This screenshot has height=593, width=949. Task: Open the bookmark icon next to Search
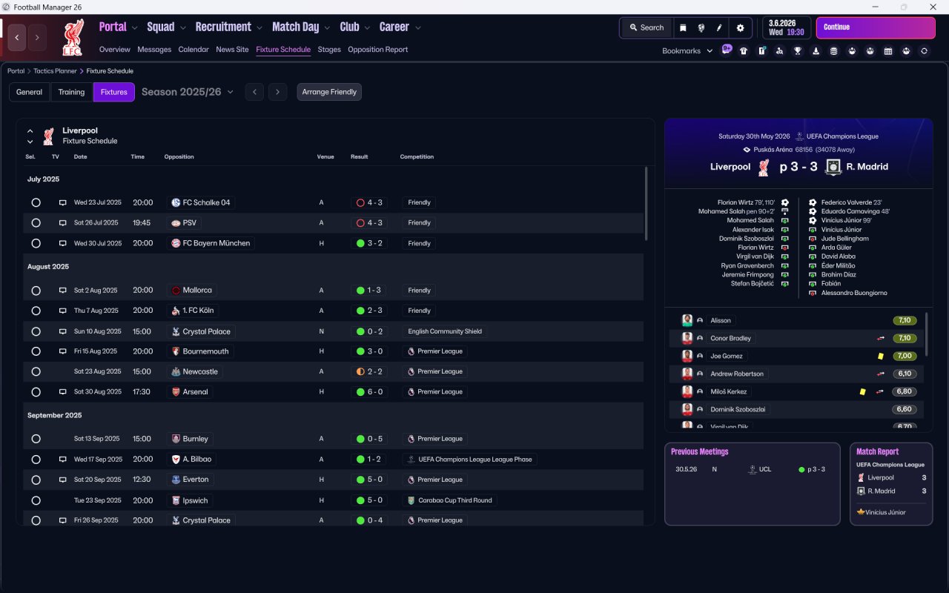(x=683, y=27)
